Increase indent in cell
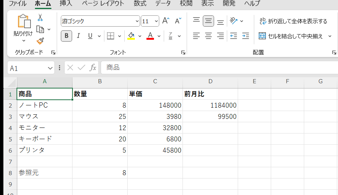The image size is (338, 195). 246,36
